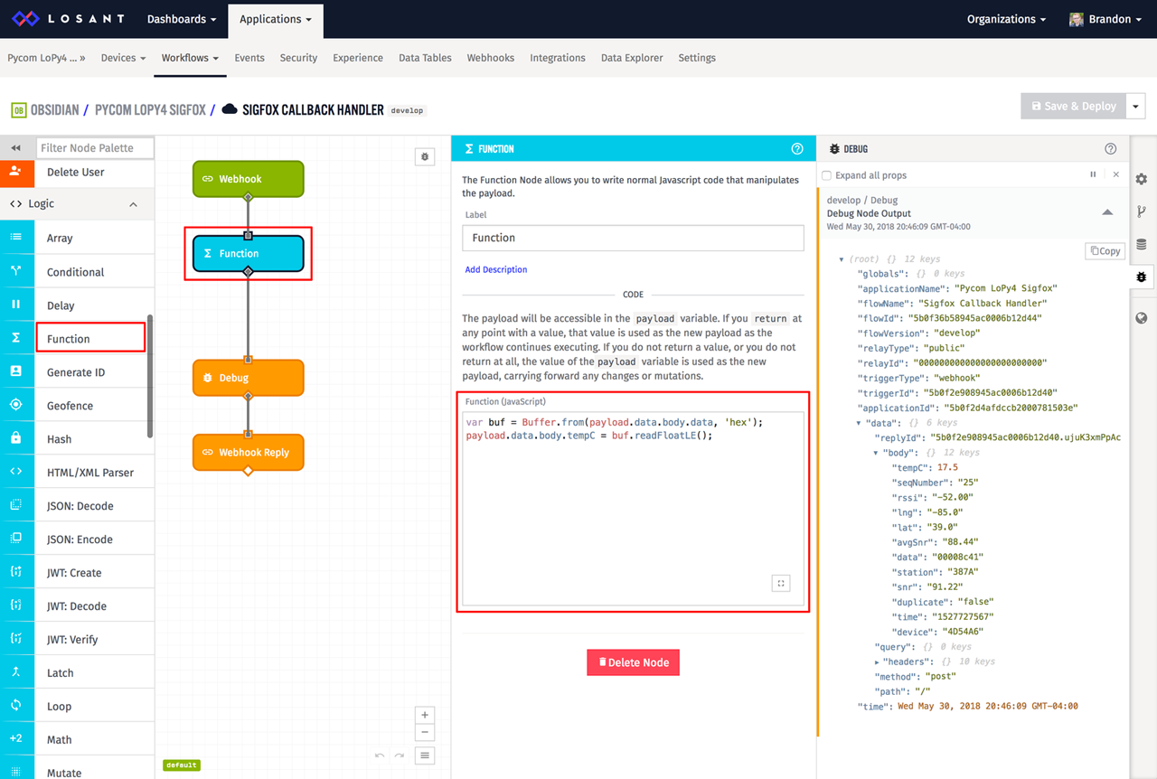Image resolution: width=1157 pixels, height=779 pixels.
Task: Go to the Security tab
Action: [x=298, y=58]
